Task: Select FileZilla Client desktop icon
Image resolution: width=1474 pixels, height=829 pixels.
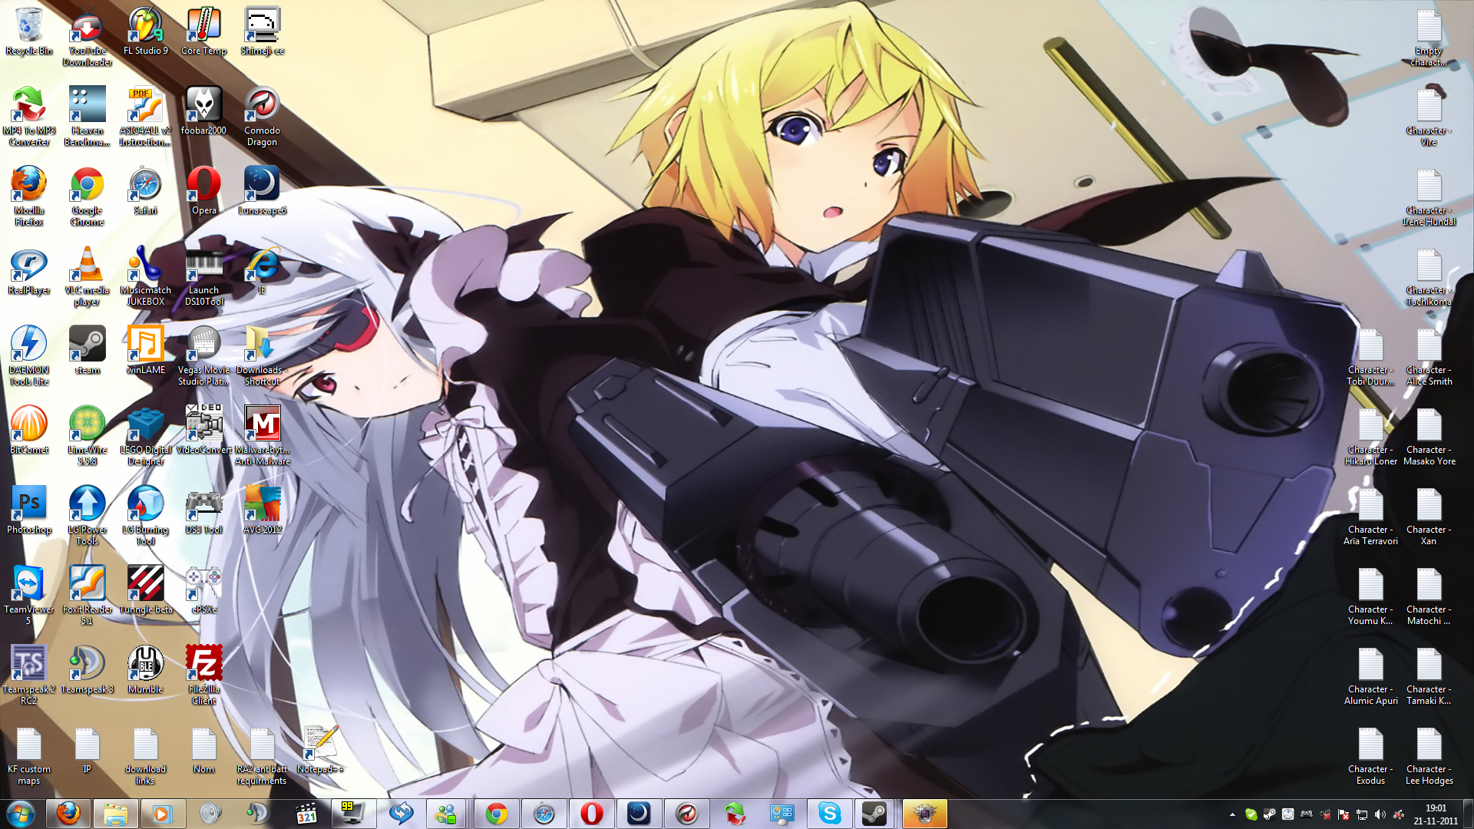Action: click(203, 675)
